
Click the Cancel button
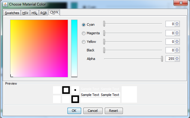pos(93,110)
